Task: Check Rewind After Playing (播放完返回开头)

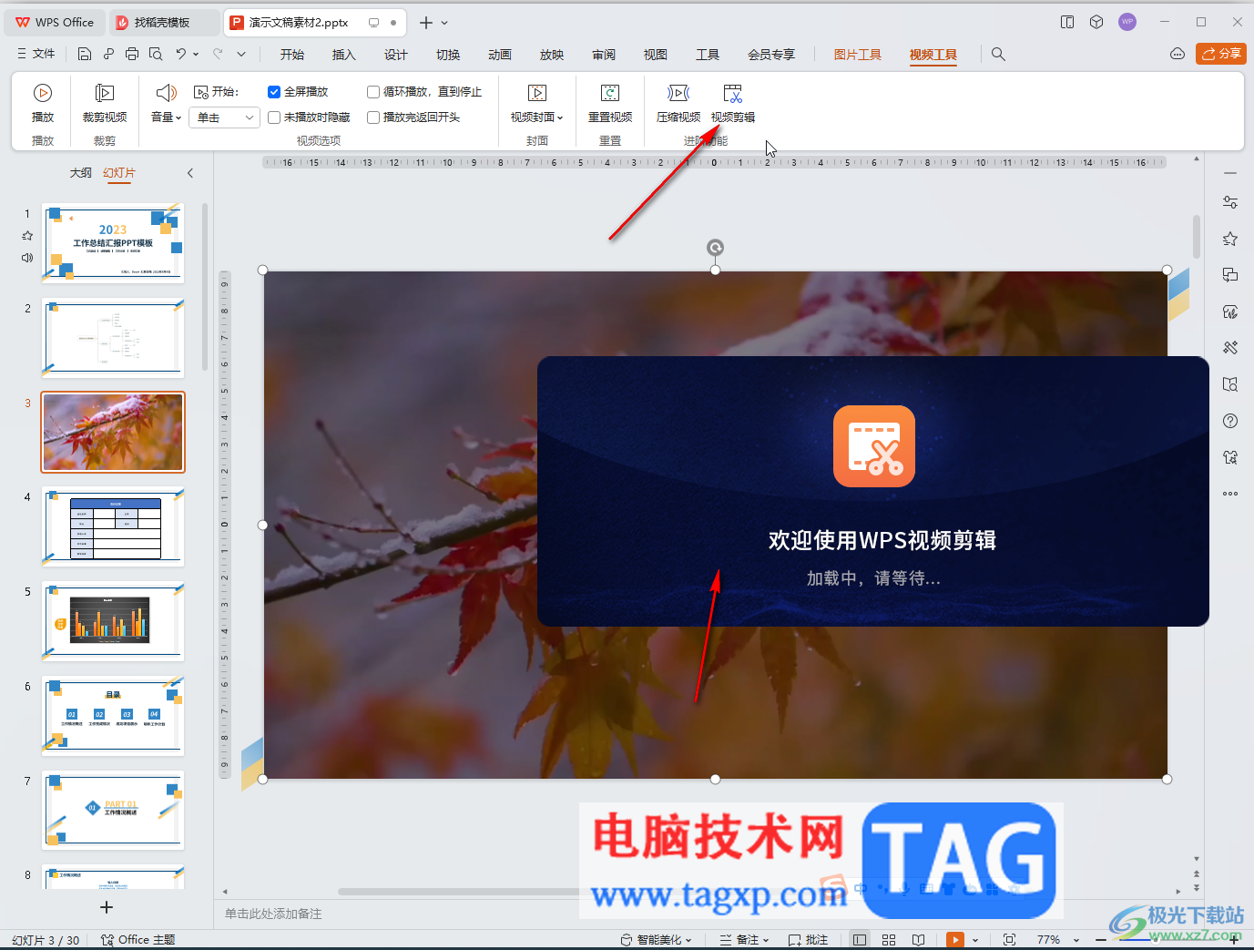Action: [x=373, y=117]
